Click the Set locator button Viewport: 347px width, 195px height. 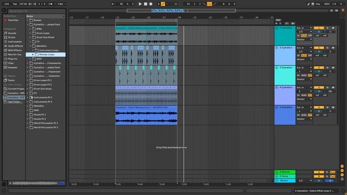pos(278,20)
